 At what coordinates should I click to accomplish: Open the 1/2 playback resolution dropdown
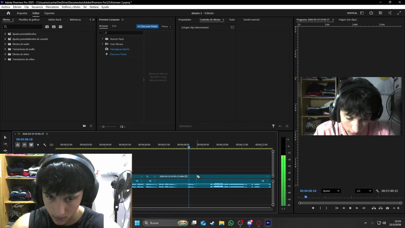[x=364, y=191]
